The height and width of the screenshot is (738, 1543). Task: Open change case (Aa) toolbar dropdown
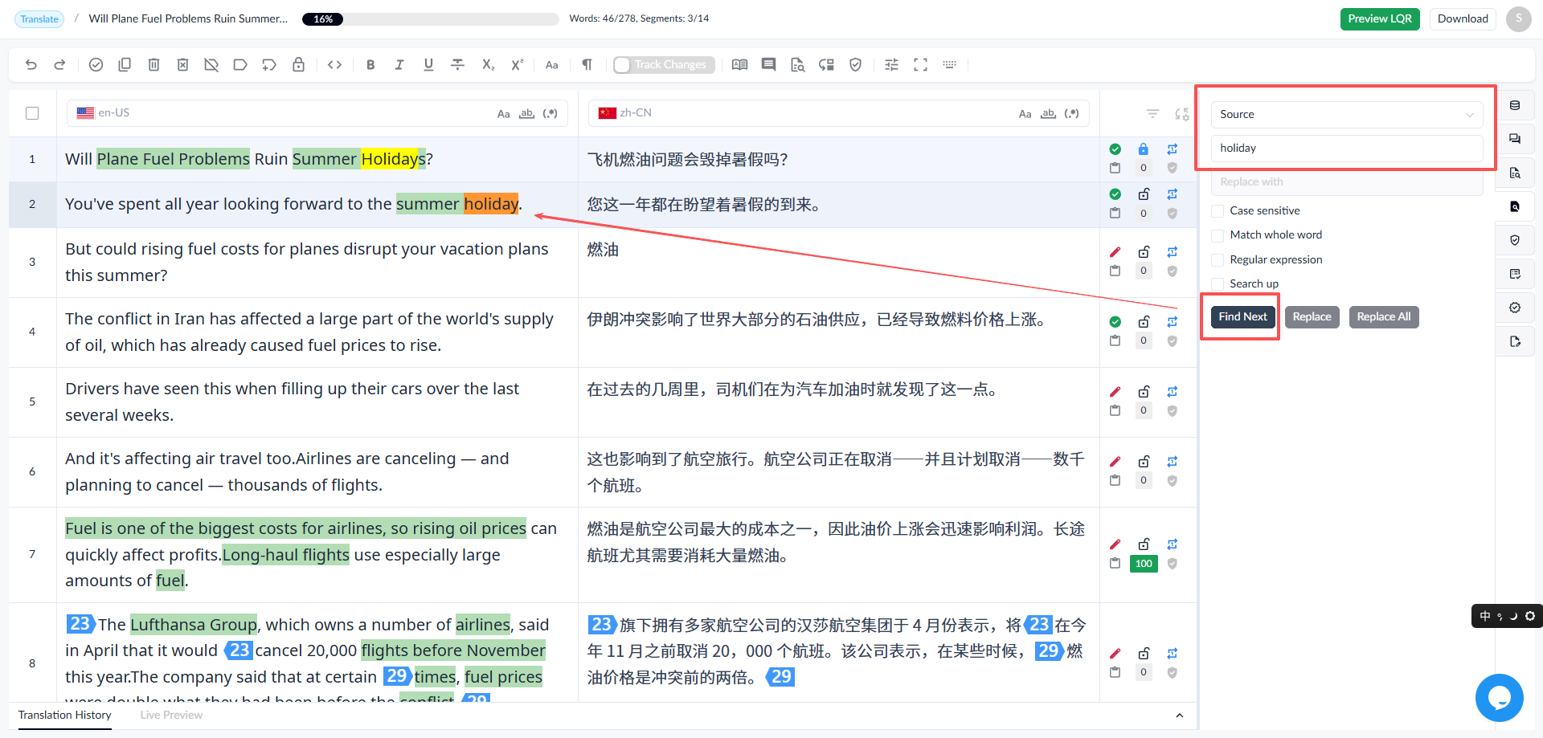551,65
